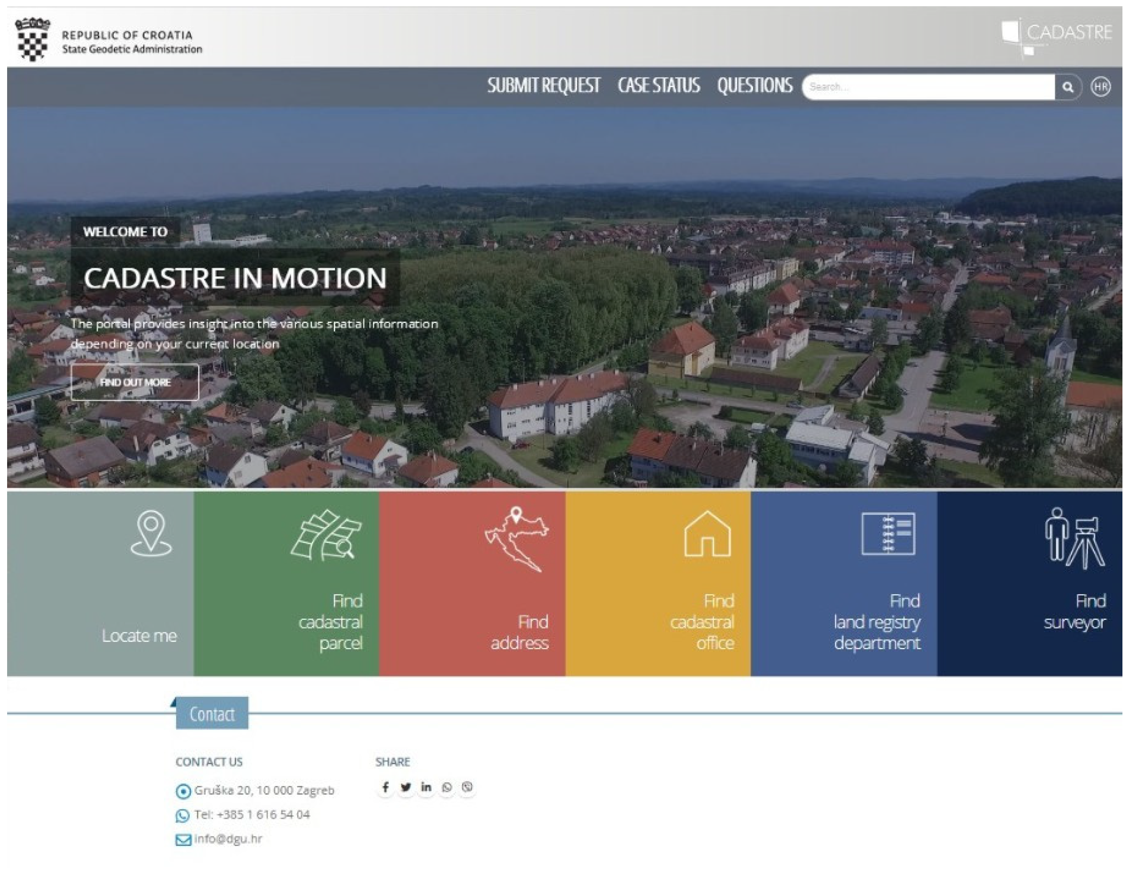The height and width of the screenshot is (881, 1130).
Task: Open the Submit Request menu item
Action: [x=543, y=86]
